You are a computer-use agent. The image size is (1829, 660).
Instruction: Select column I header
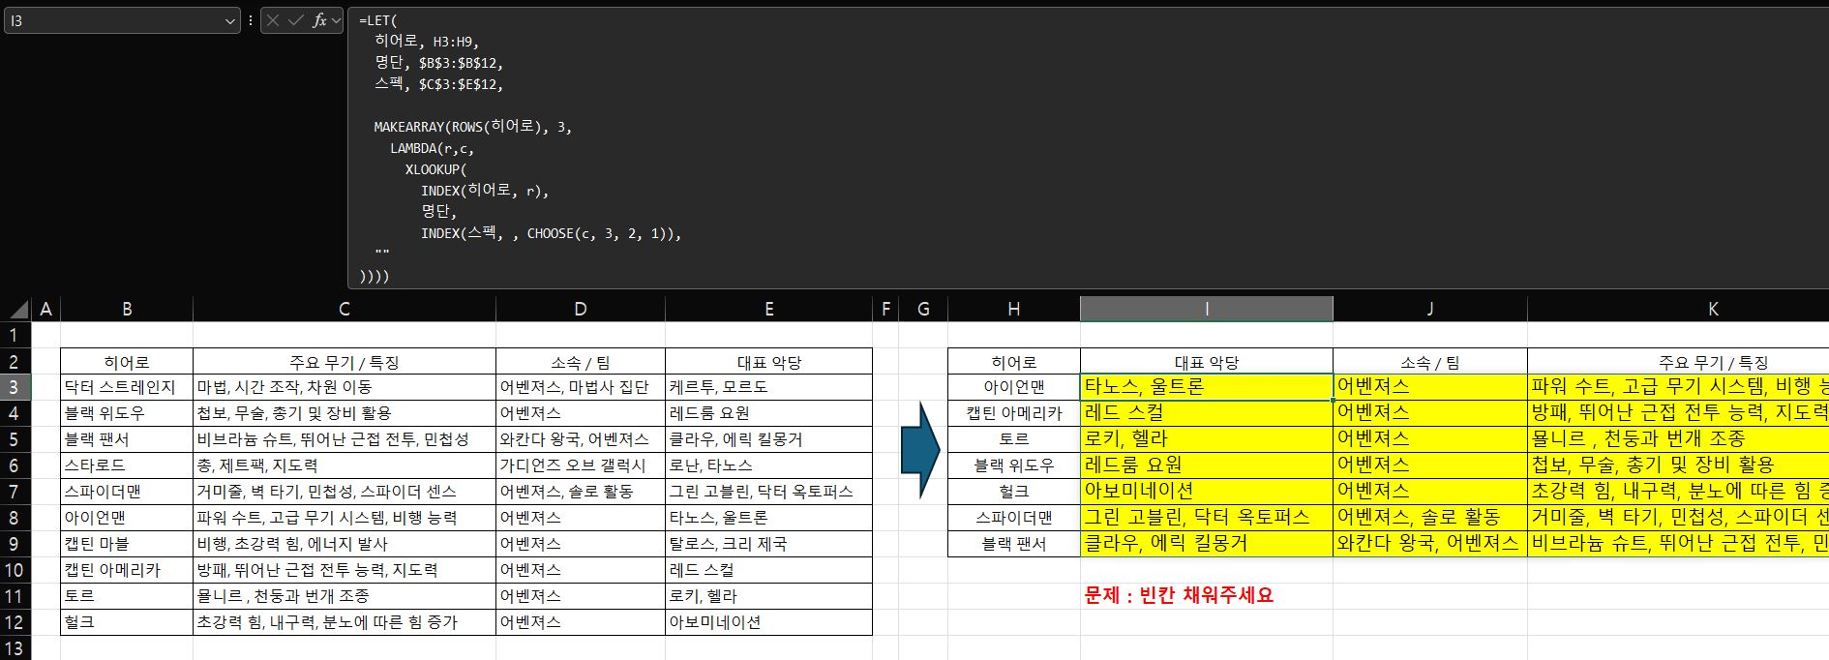point(1206,309)
